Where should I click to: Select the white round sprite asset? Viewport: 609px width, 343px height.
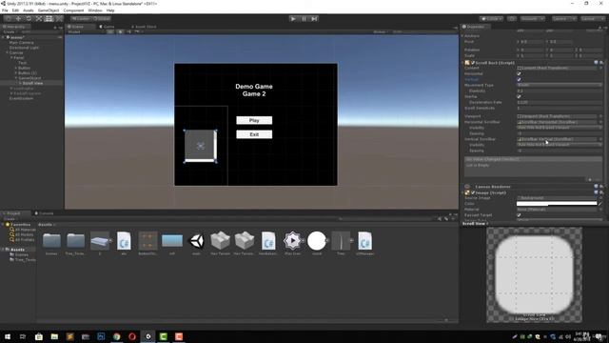click(317, 241)
